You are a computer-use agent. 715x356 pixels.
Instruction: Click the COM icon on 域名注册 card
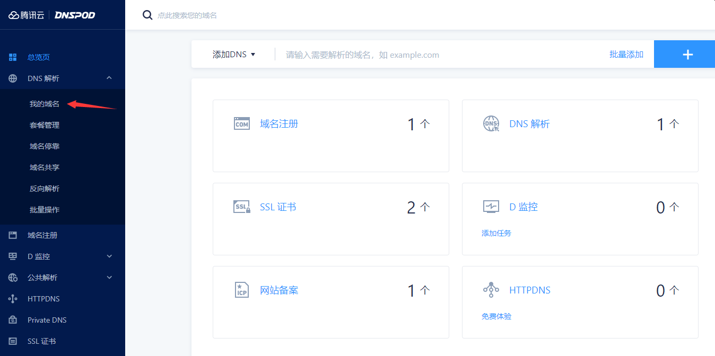pyautogui.click(x=242, y=123)
